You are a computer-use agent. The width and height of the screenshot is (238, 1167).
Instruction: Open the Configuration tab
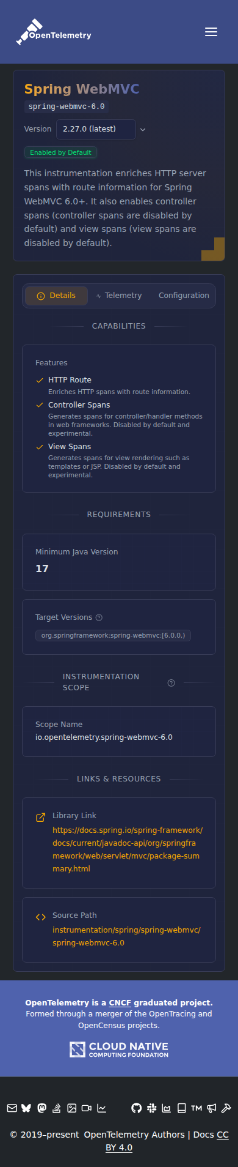(184, 296)
